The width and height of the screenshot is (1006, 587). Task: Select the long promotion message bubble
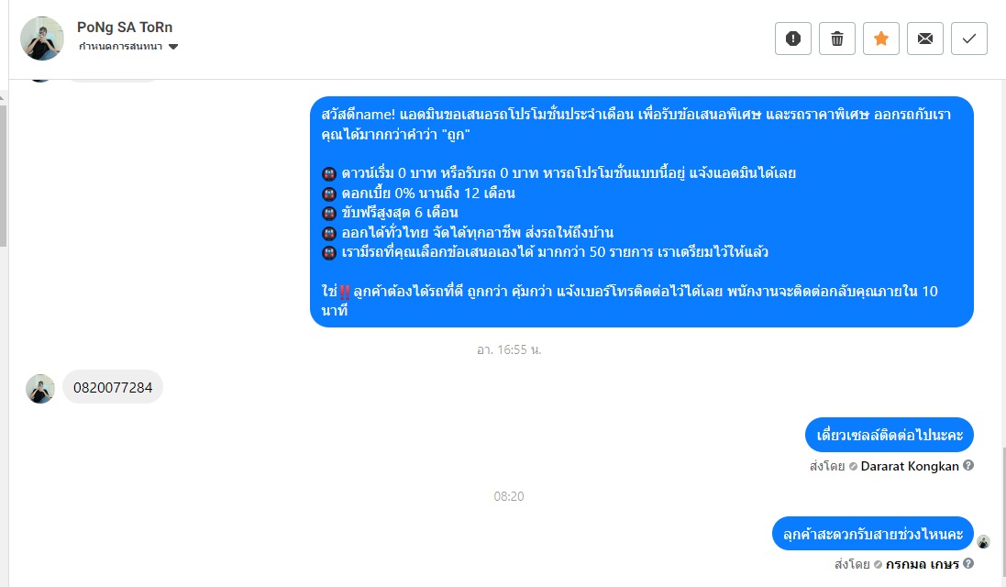pyautogui.click(x=642, y=212)
